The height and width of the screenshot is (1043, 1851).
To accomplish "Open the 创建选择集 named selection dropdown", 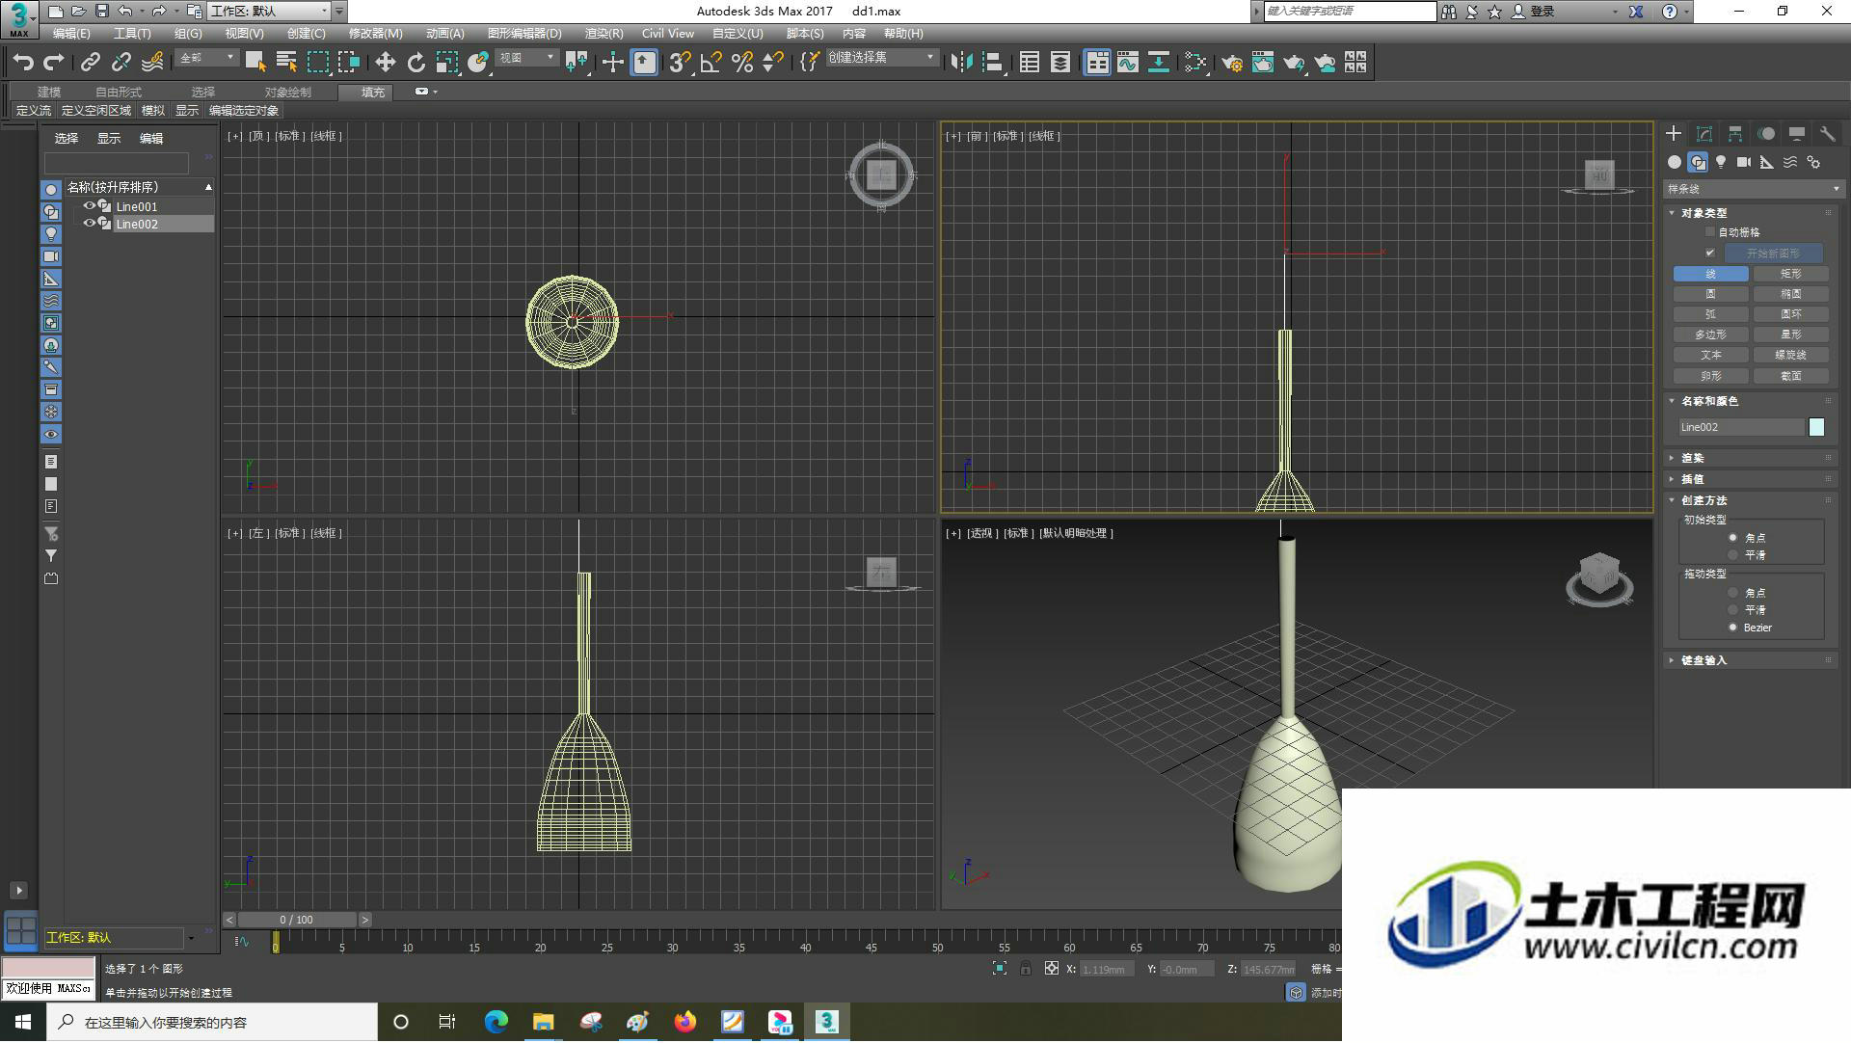I will pos(882,58).
